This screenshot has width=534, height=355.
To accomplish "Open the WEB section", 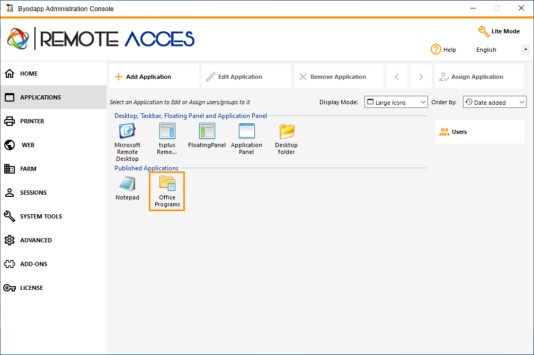I will point(54,145).
